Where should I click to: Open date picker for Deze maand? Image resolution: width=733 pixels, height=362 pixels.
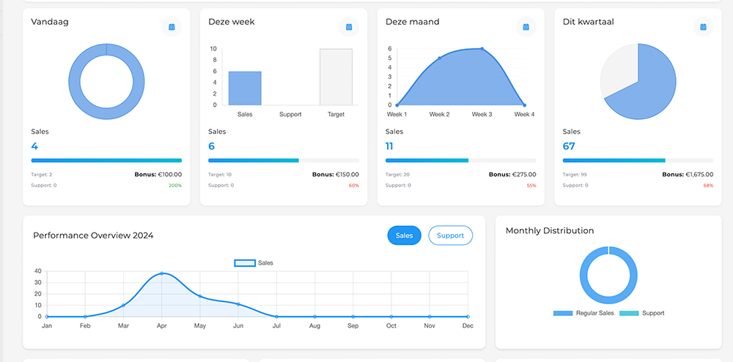click(526, 27)
